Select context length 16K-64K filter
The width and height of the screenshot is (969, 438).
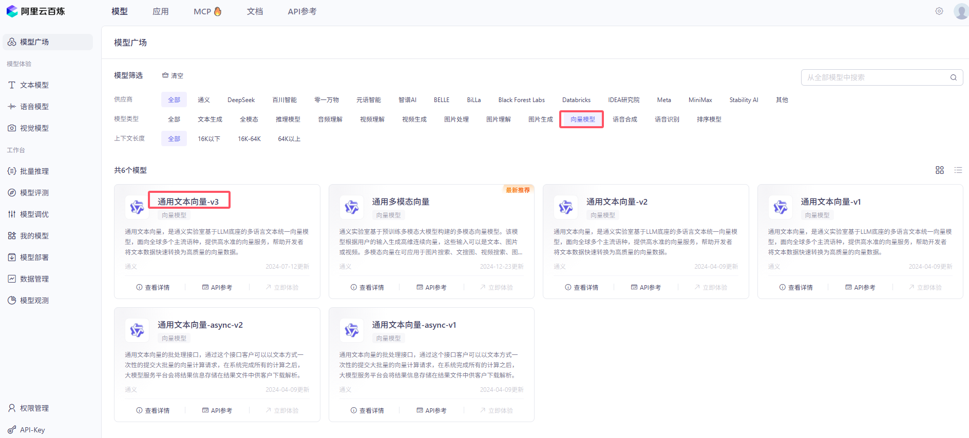tap(249, 139)
